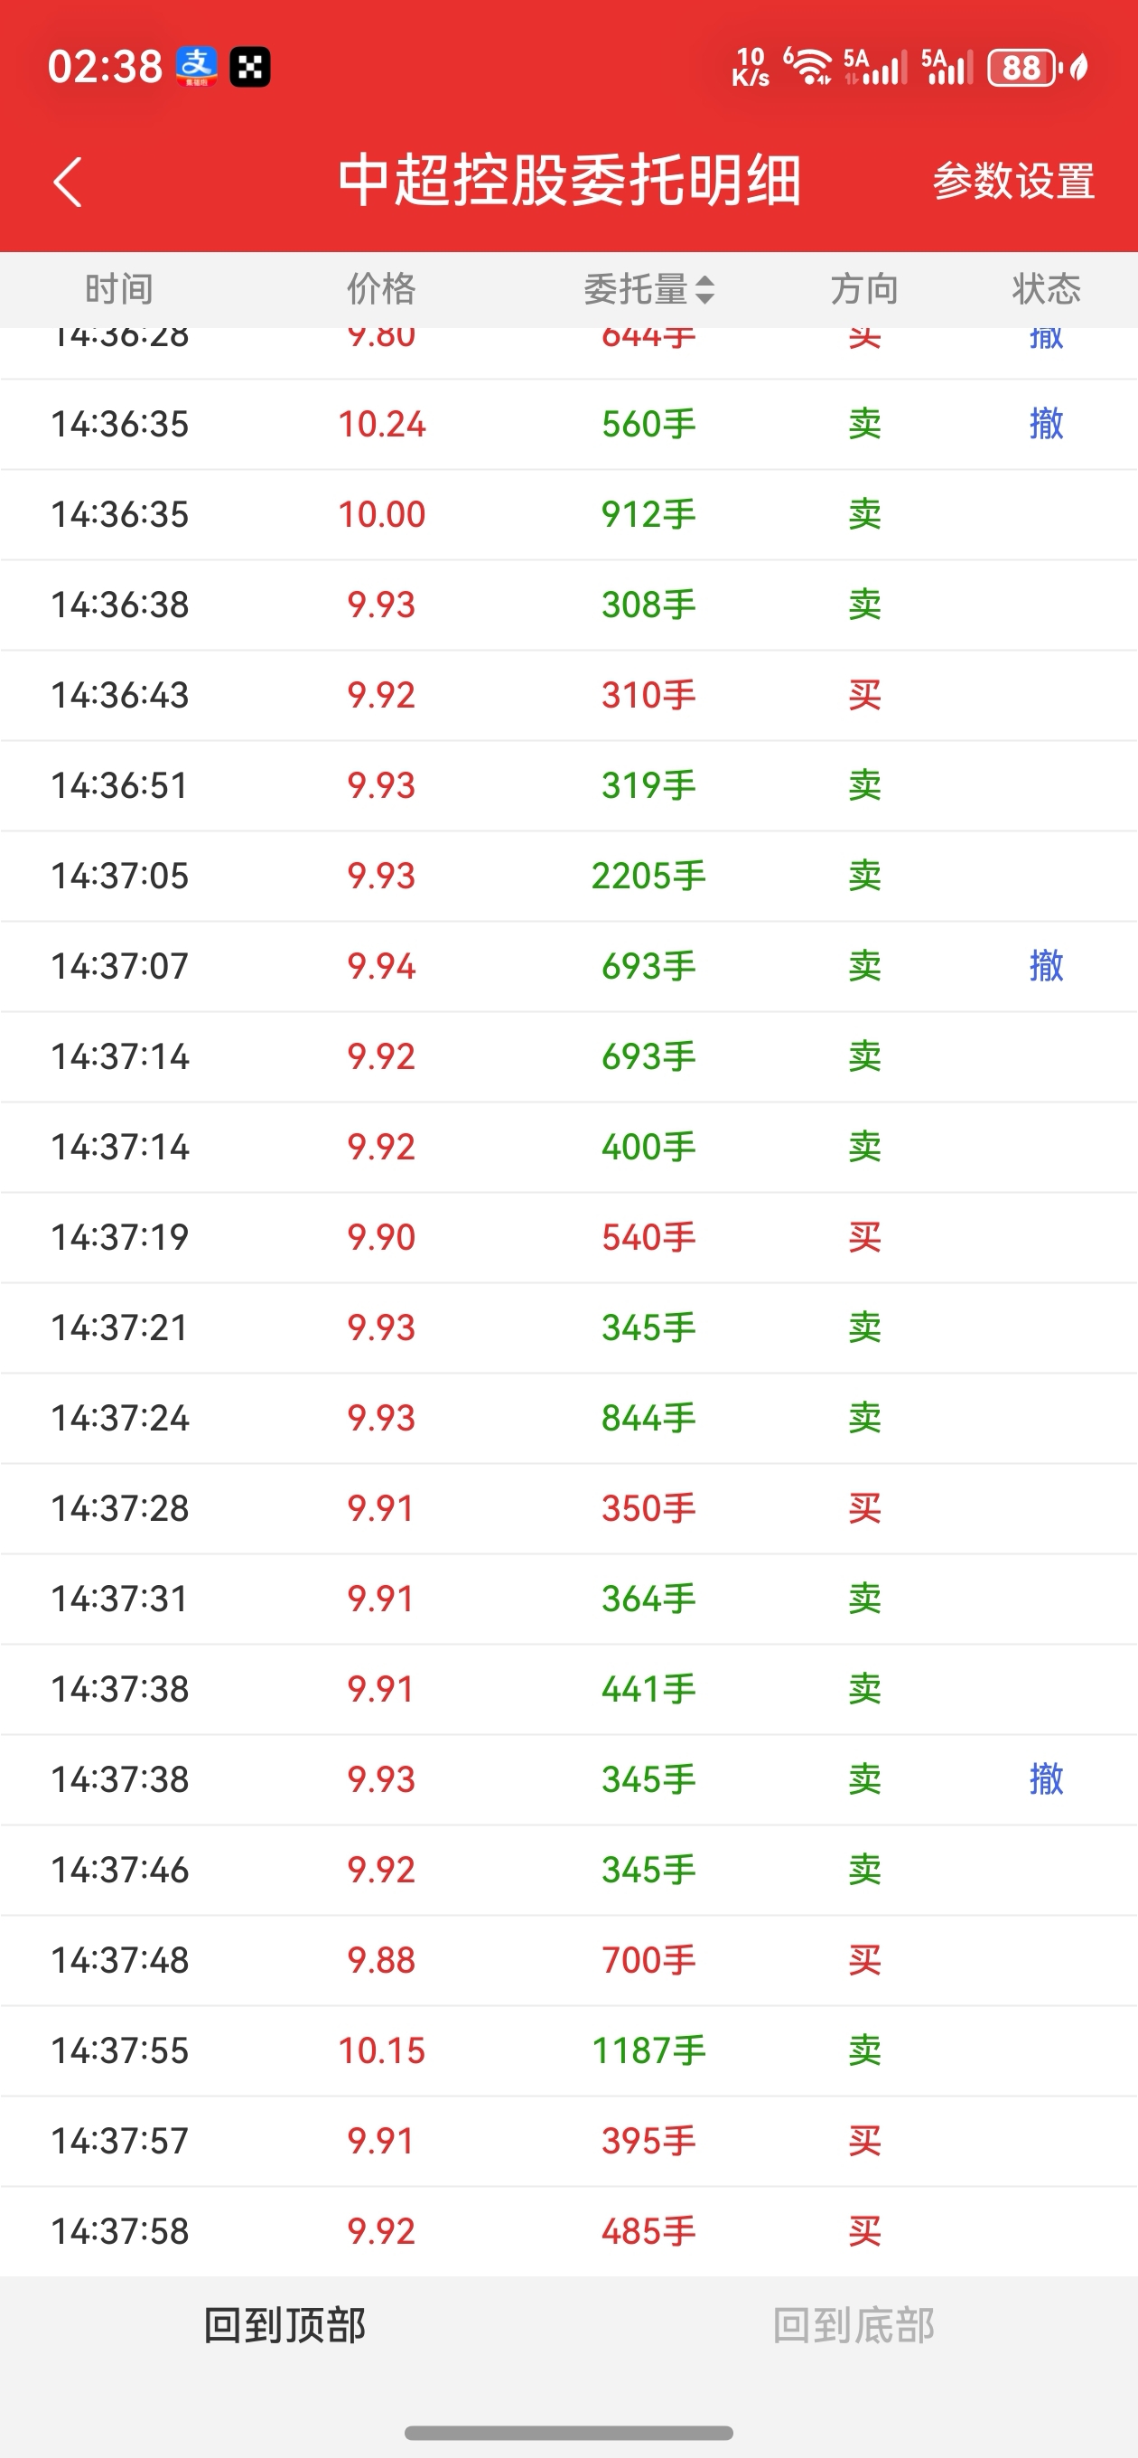Screen dimensions: 1138x2458
Task: Sort by 委托量 column arrows
Action: 705,289
